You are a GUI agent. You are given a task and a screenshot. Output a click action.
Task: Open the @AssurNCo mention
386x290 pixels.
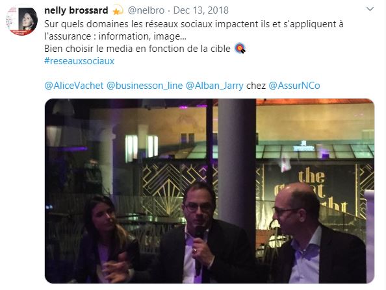pos(294,86)
